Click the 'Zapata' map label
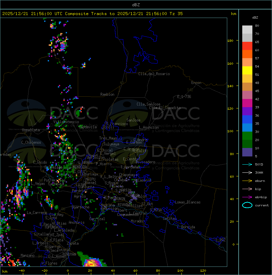This screenshot has height=275, width=272. 73,243
